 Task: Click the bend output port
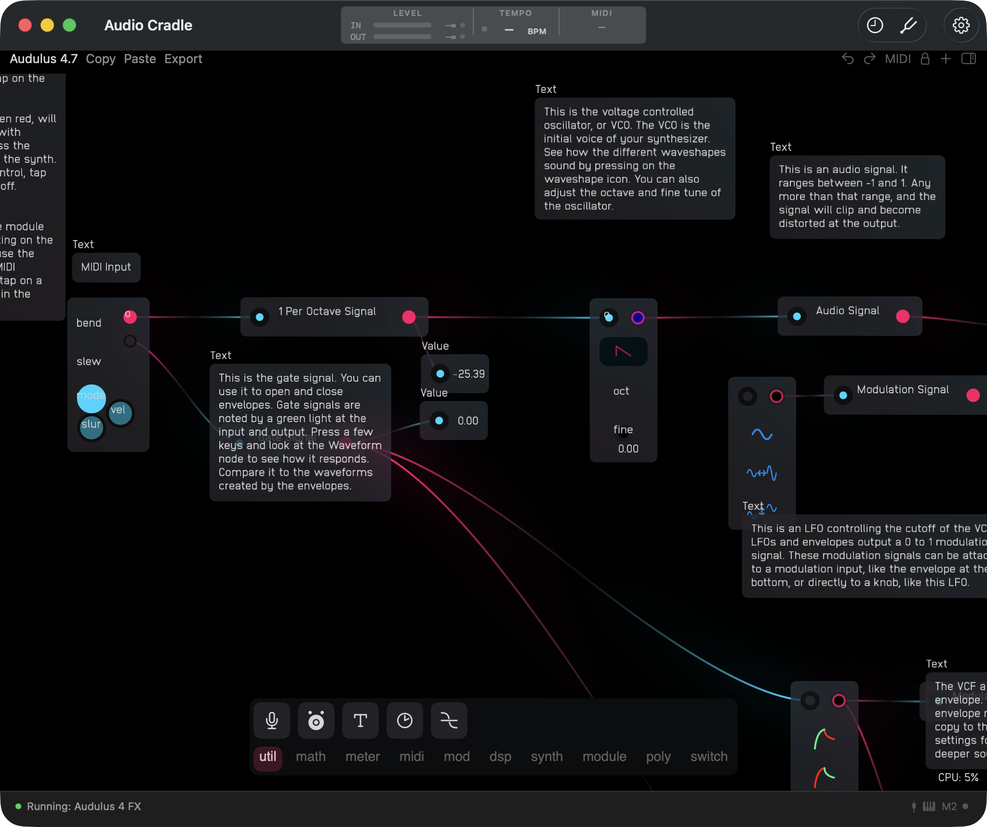[x=130, y=317]
